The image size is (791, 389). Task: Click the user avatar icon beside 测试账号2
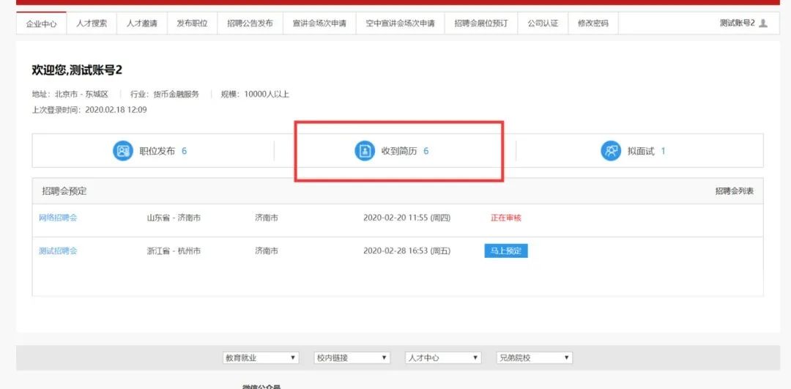pyautogui.click(x=763, y=23)
